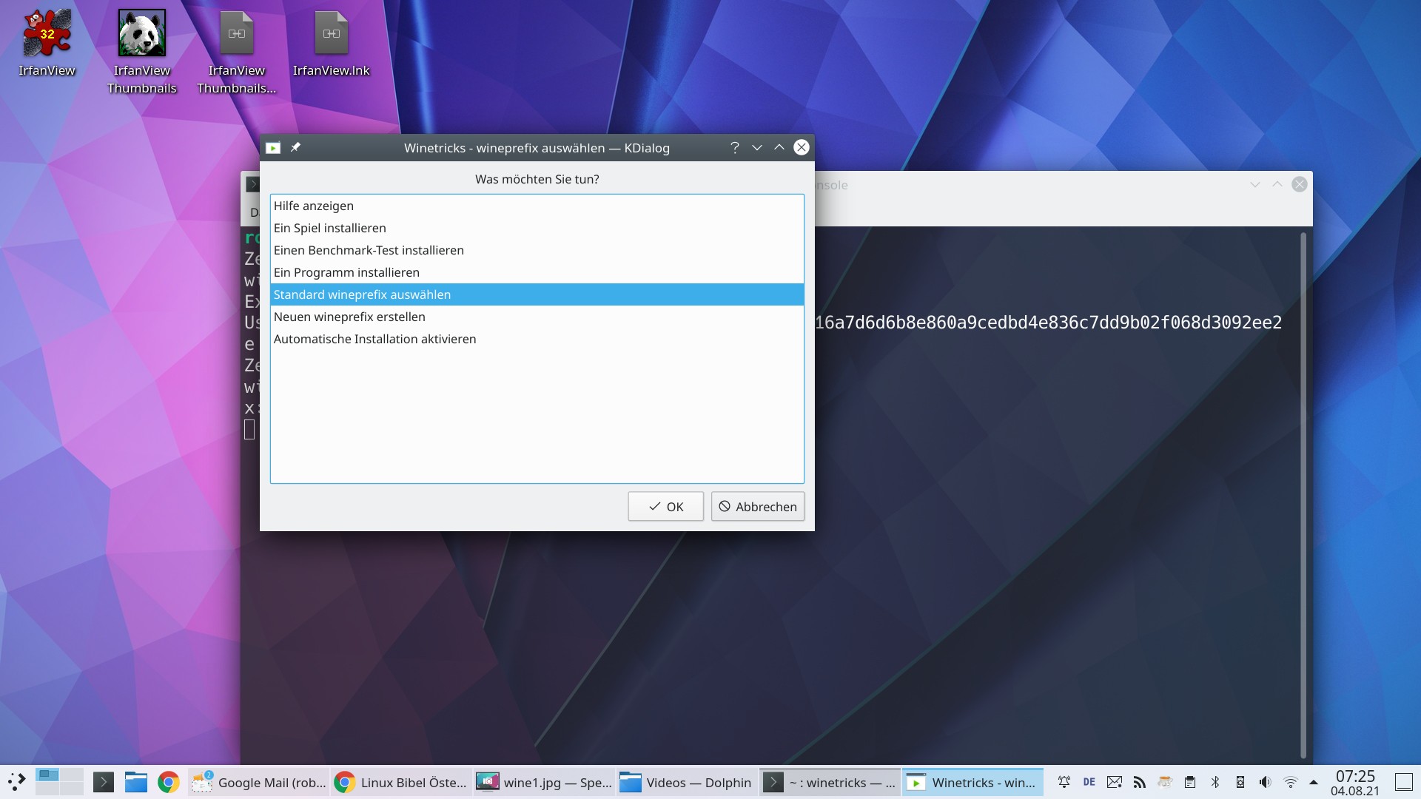Click the help question mark in the dialog titlebar

pyautogui.click(x=734, y=147)
